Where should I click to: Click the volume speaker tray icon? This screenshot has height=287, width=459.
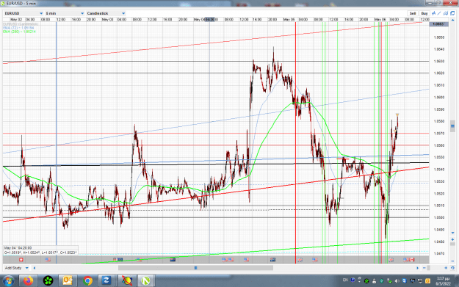[x=397, y=281]
